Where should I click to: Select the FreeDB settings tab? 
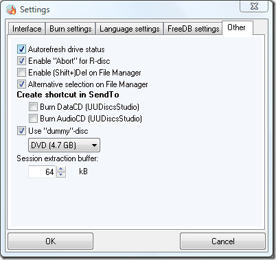tap(193, 29)
